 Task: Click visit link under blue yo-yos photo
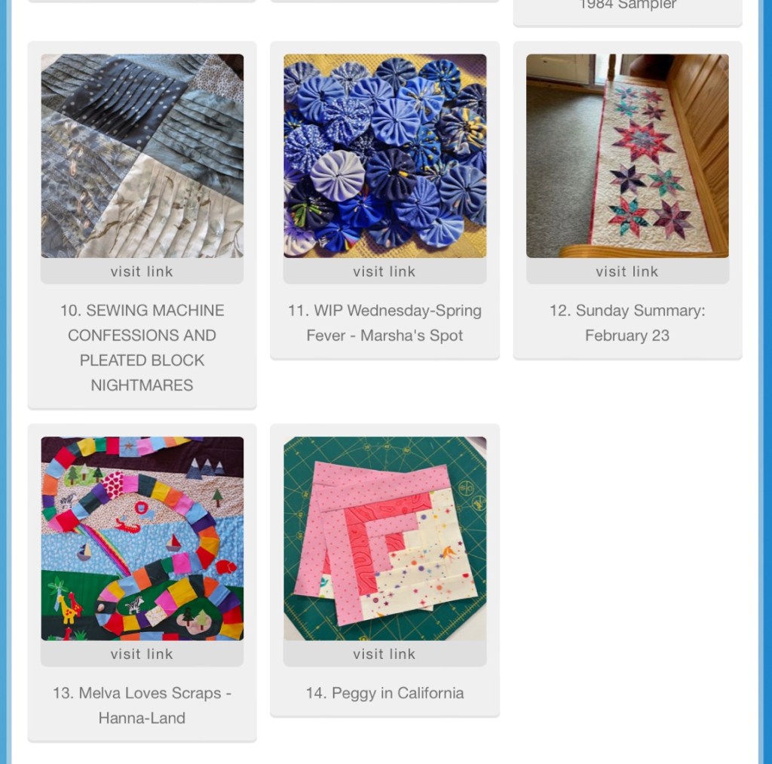pos(384,272)
